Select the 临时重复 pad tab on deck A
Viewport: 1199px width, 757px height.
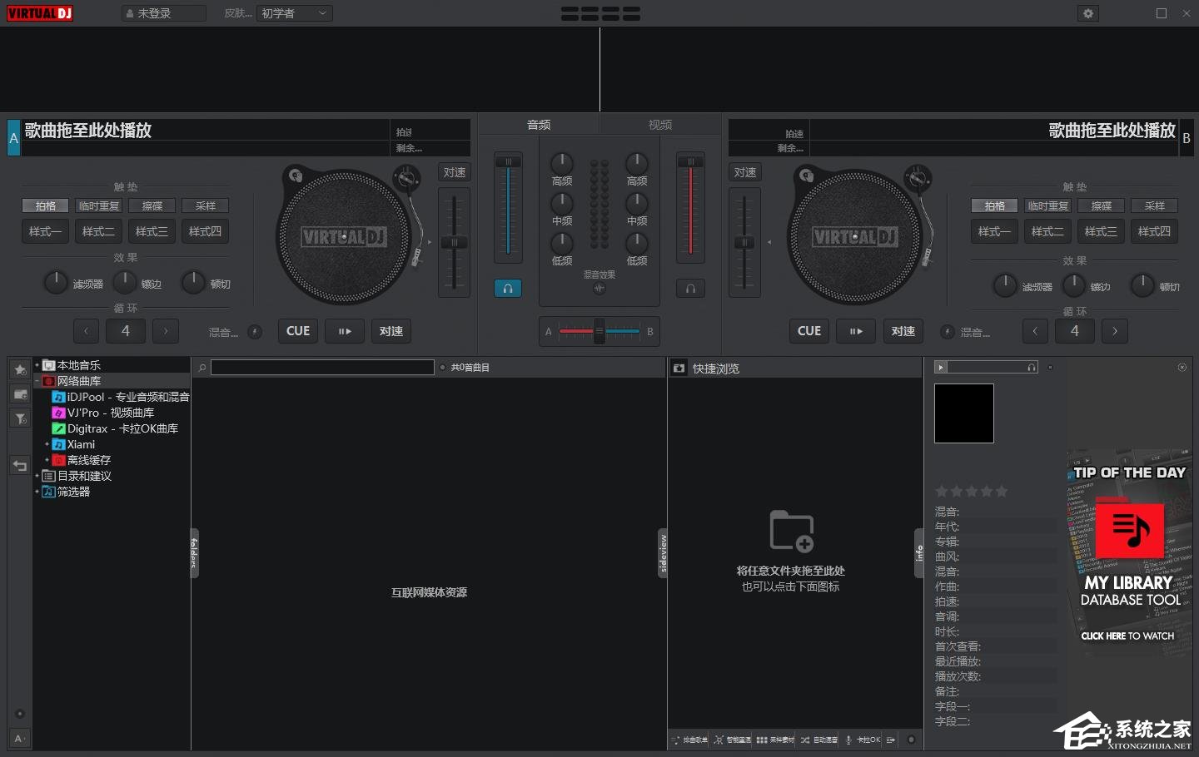98,205
